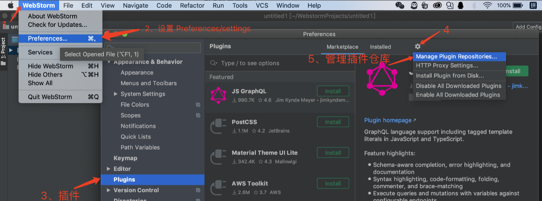Click the document search menu bar icon
The width and height of the screenshot is (542, 201).
point(449,5)
